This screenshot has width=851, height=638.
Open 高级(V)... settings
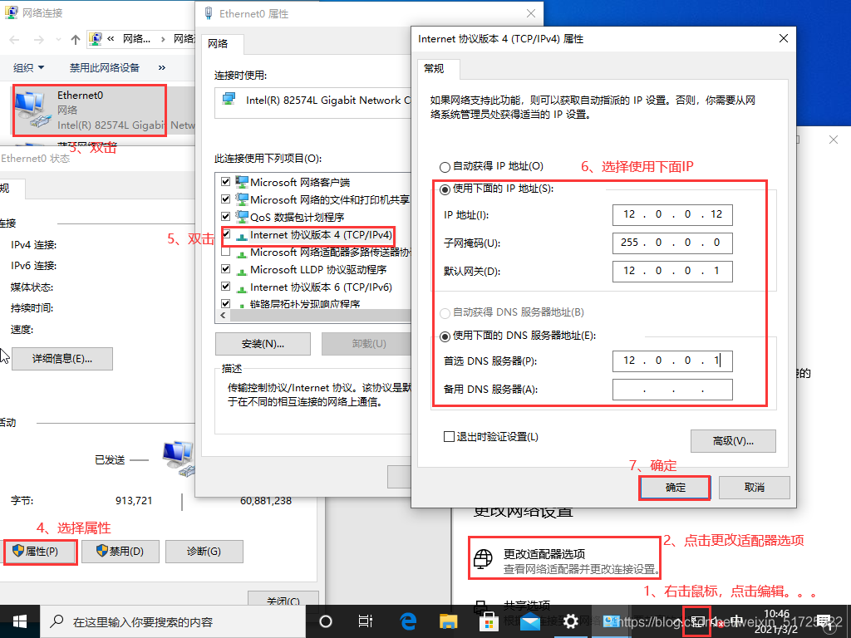point(733,441)
